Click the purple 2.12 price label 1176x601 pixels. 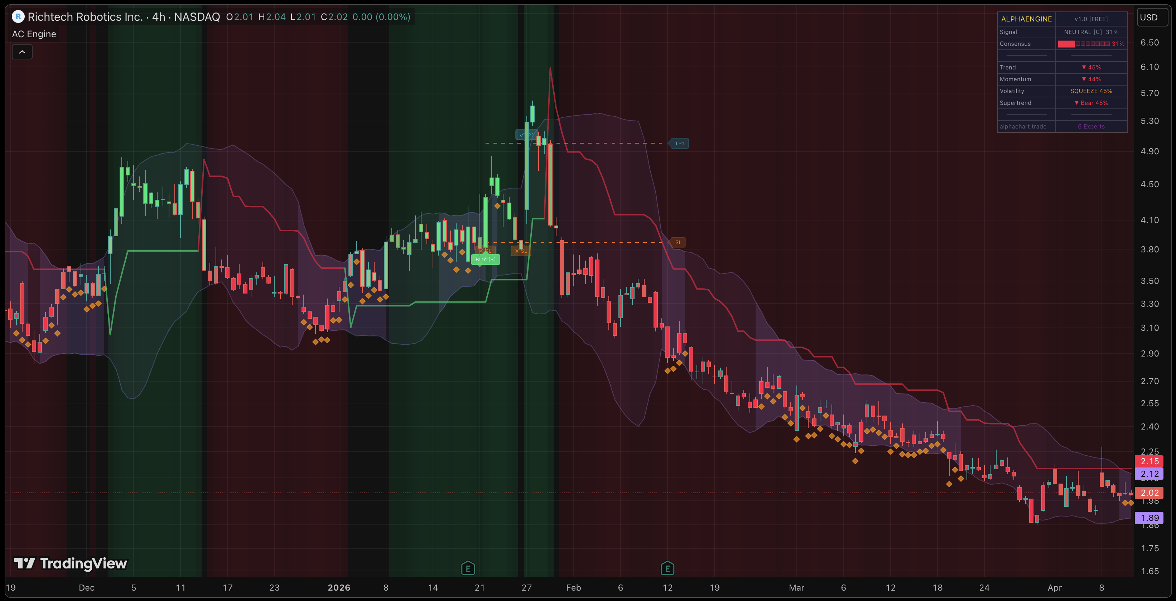[1149, 474]
